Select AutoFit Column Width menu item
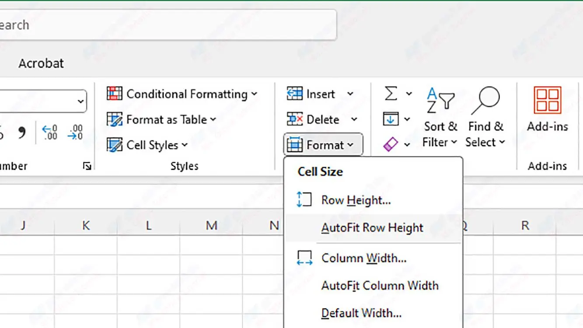The image size is (583, 328). pos(380,286)
